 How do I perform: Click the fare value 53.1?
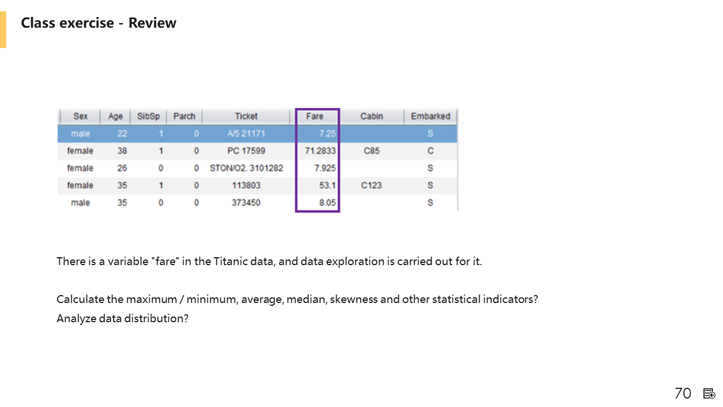coord(327,185)
